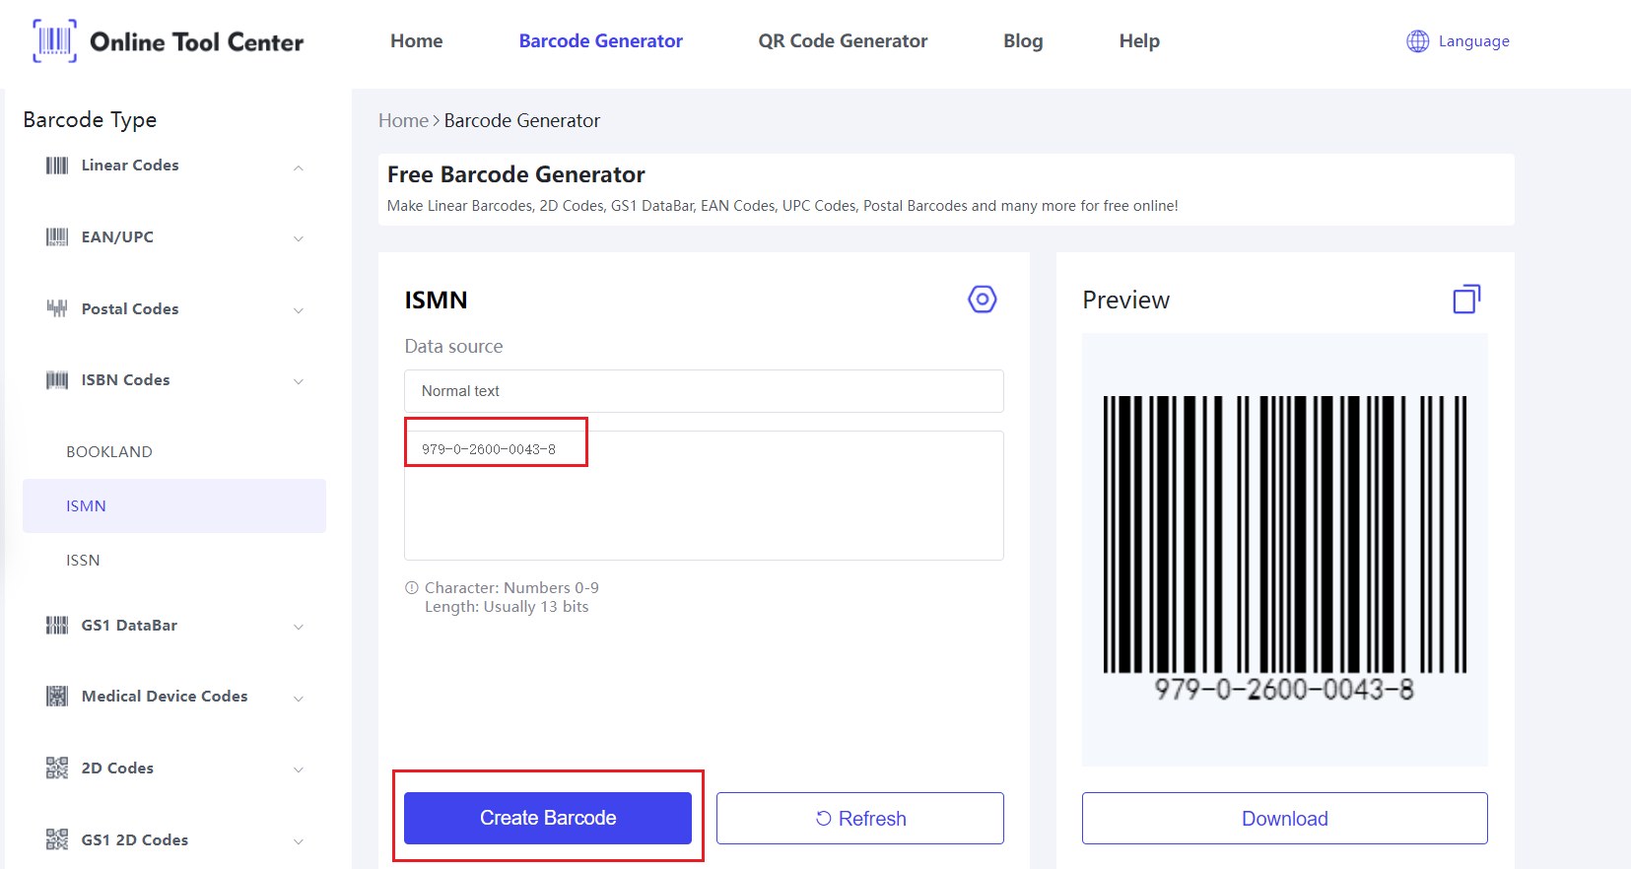Expand the Medical Device Codes chevron

[298, 698]
